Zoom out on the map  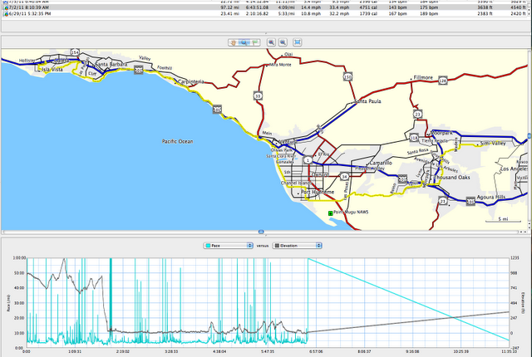pos(283,42)
